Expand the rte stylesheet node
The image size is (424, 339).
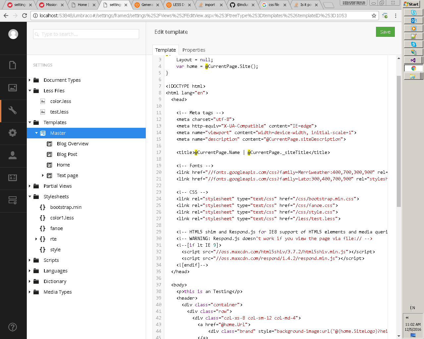36,239
